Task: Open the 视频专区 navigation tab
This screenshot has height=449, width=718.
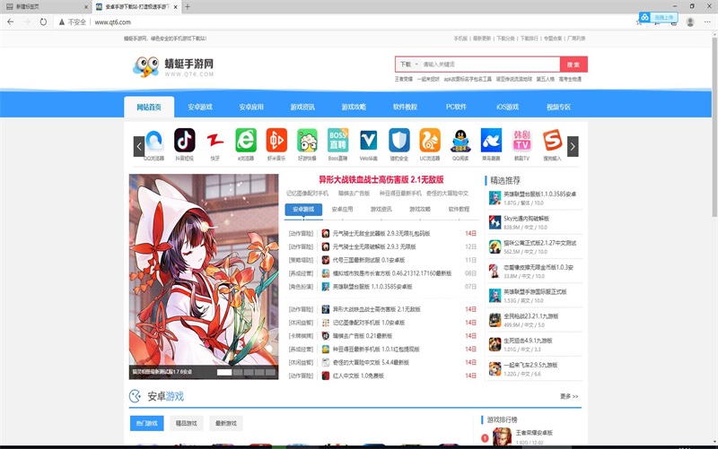Action: click(x=558, y=107)
